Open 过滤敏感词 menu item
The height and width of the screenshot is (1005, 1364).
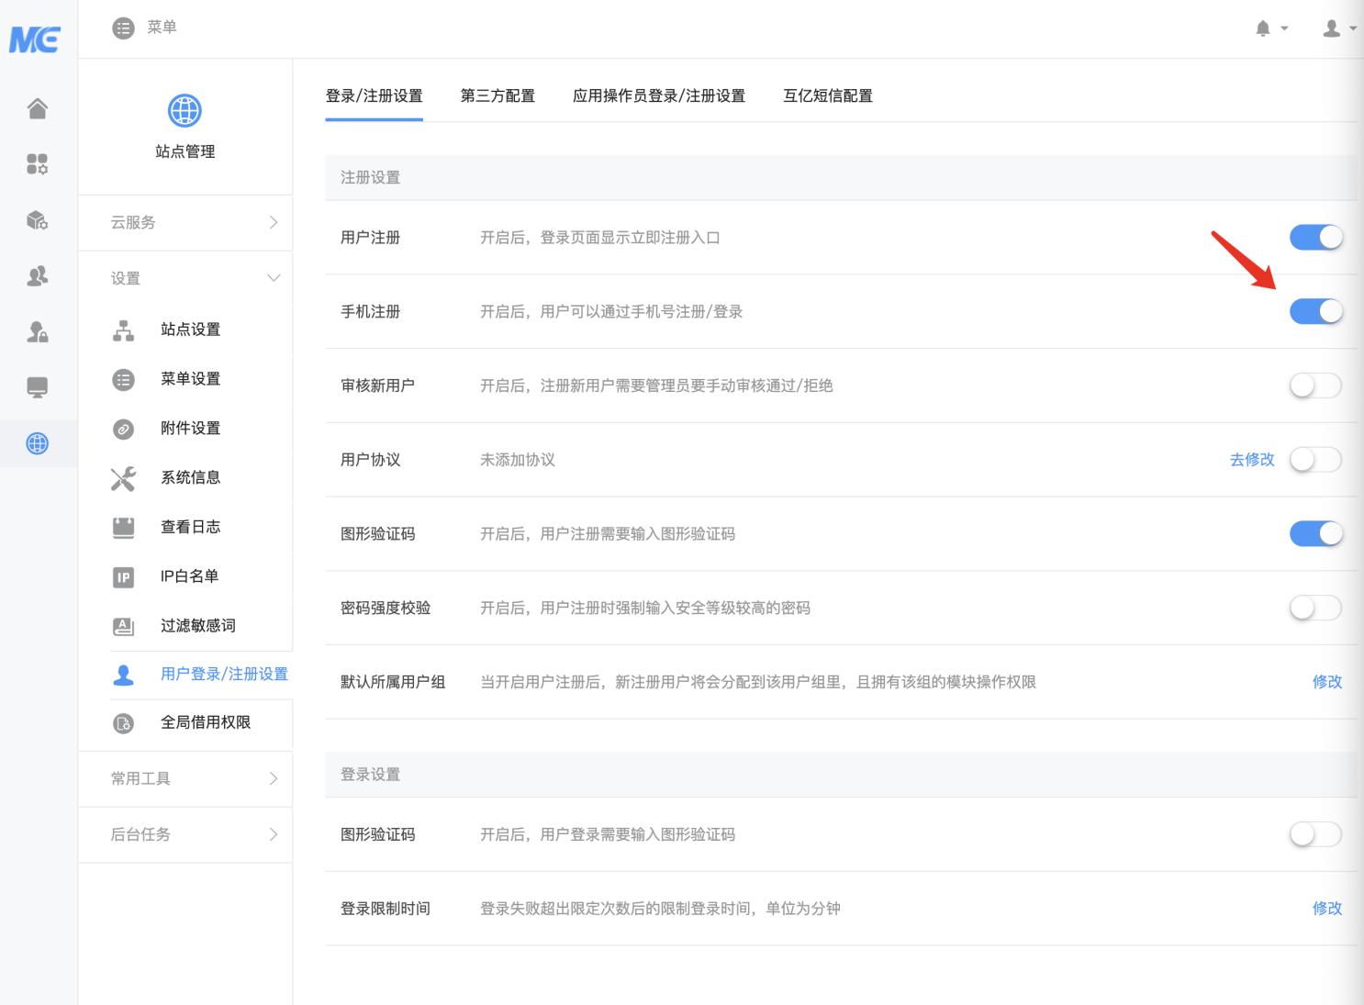tap(197, 626)
